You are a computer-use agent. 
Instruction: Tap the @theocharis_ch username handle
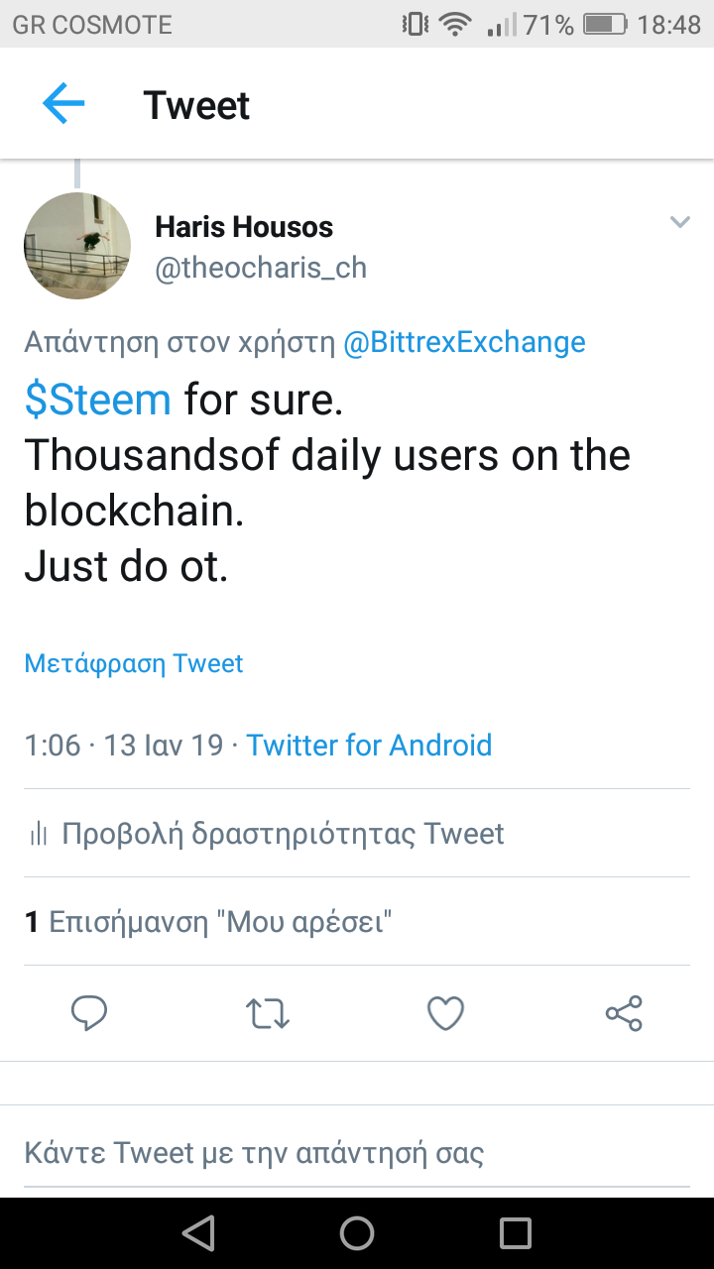point(261,268)
